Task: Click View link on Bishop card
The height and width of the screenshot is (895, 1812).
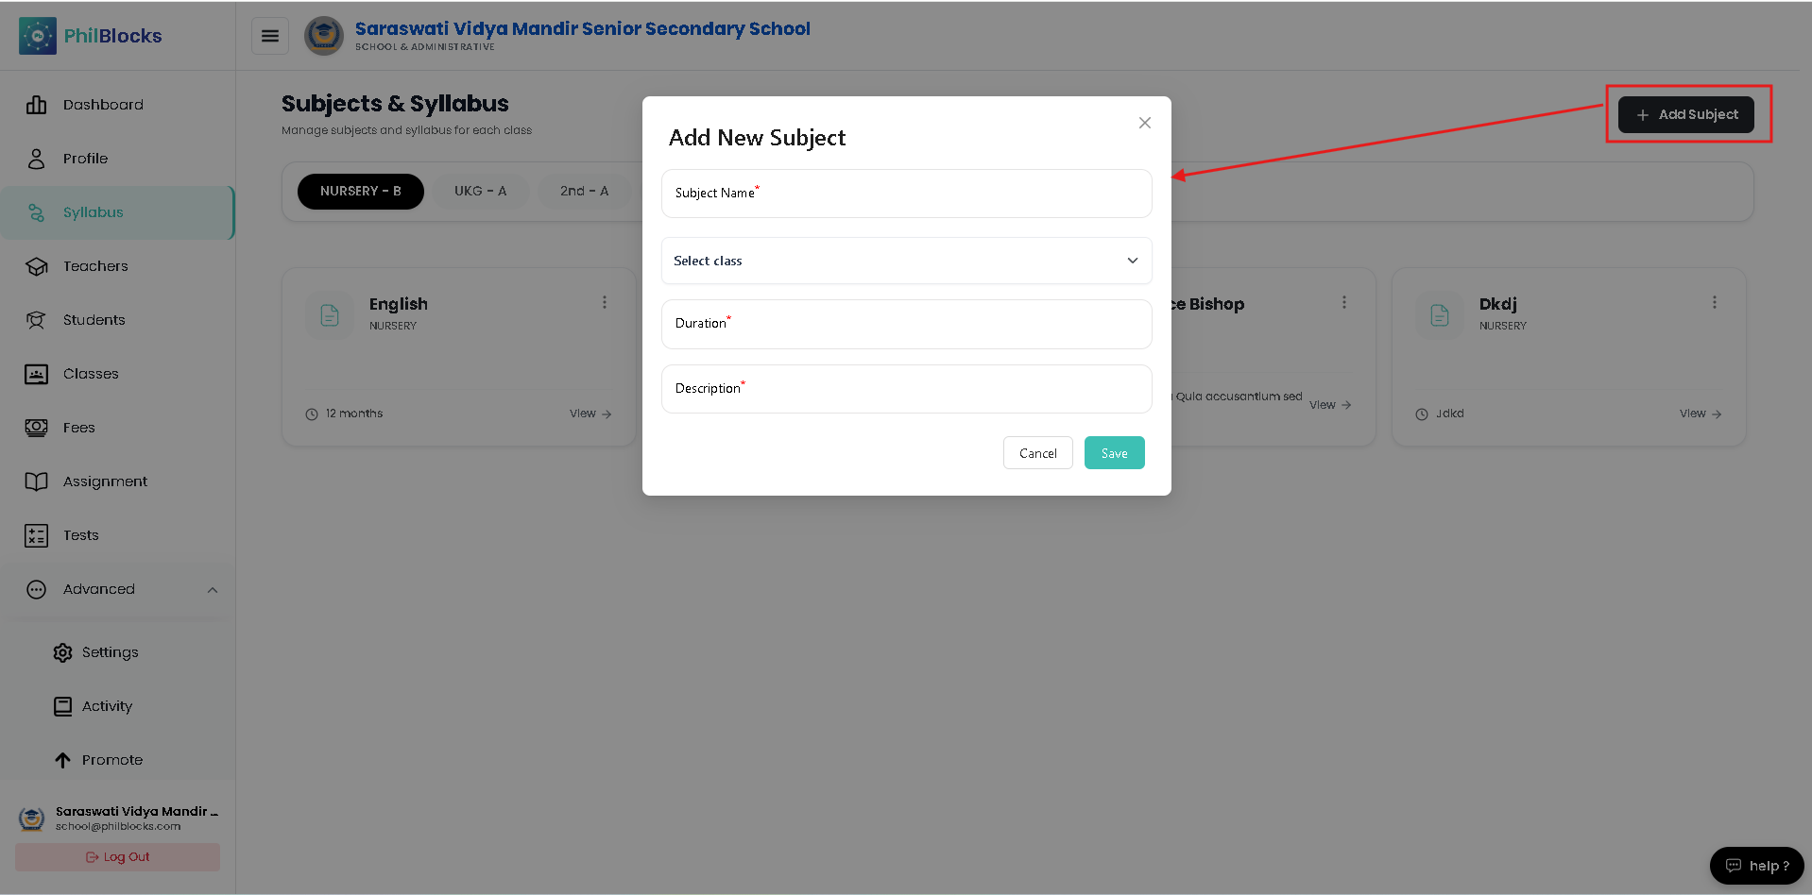Action: click(1330, 405)
